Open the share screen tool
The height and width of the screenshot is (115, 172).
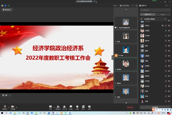coord(51,107)
